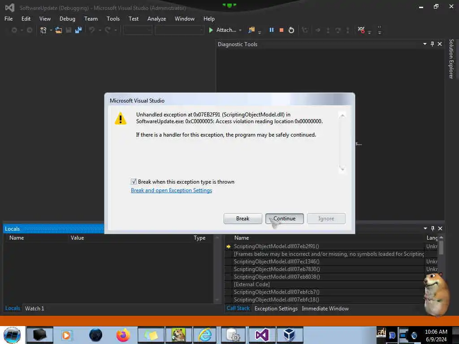Click the exception message scroll-up arrow
The height and width of the screenshot is (344, 459).
[x=342, y=116]
